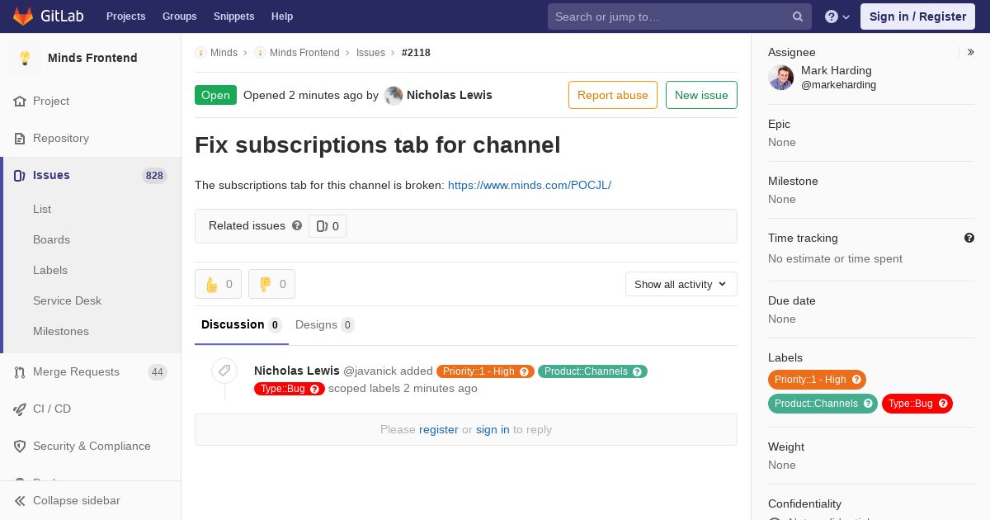Viewport: 990px width, 520px height.
Task: Give a thumbs up reaction
Action: point(219,284)
